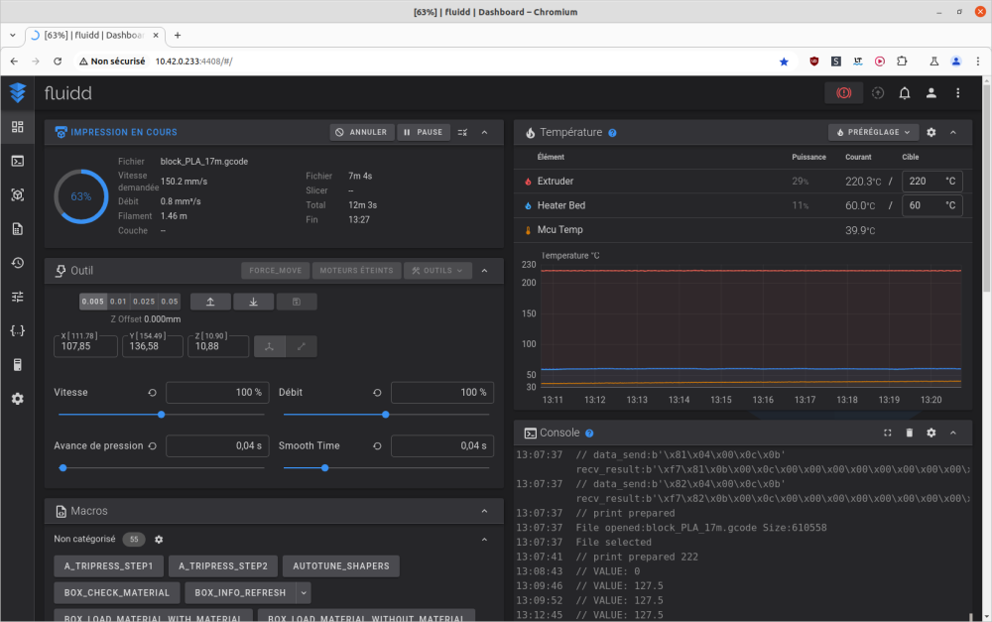
Task: Collapse the Macros panel
Action: pos(484,511)
